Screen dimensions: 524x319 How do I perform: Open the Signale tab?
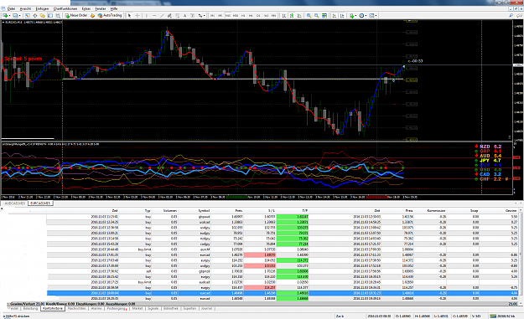[x=153, y=309]
